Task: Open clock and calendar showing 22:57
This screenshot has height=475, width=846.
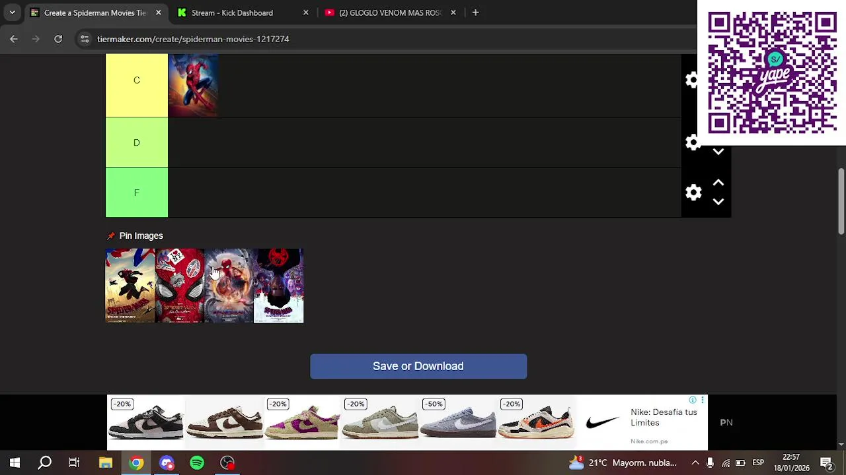Action: point(791,462)
